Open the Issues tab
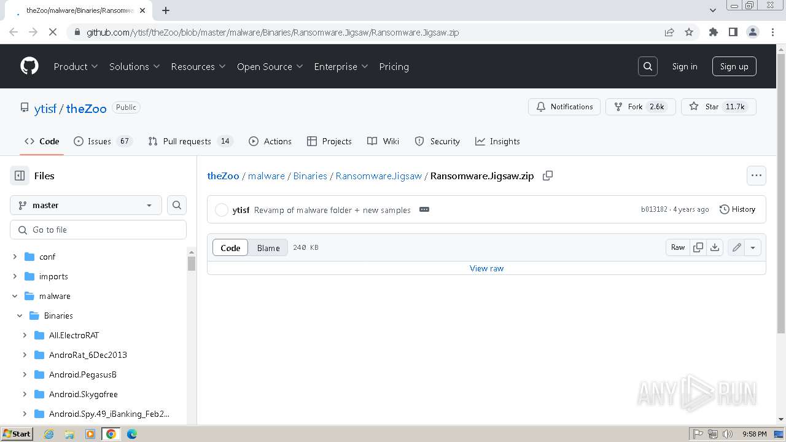This screenshot has height=442, width=786. 103,141
